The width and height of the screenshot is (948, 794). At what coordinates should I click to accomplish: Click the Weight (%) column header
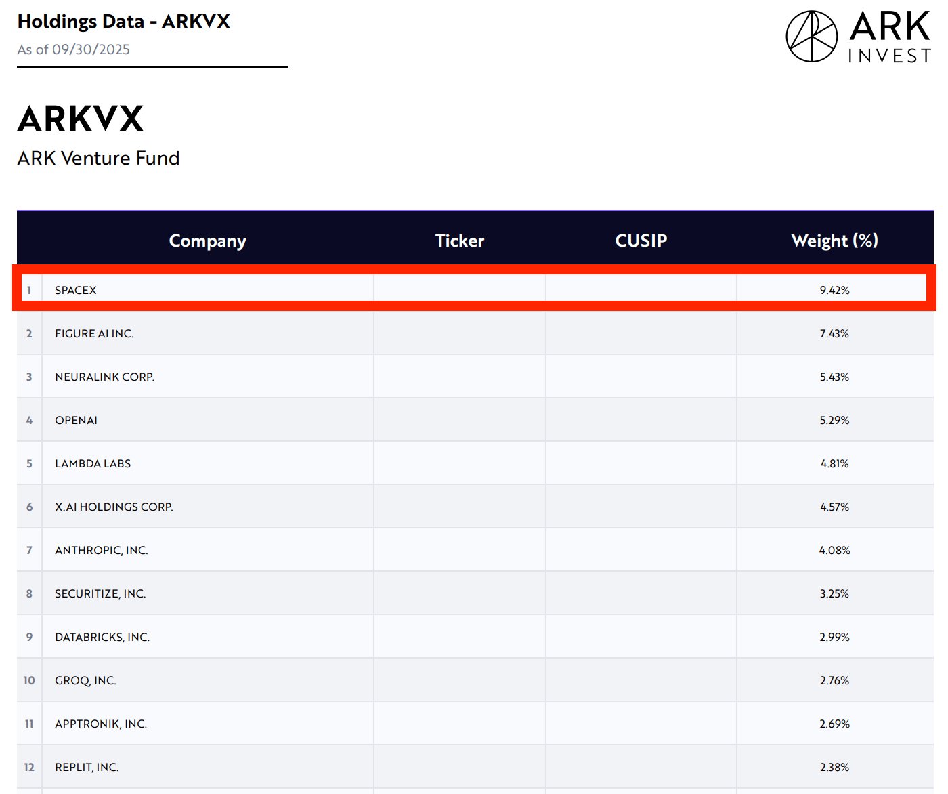tap(834, 241)
